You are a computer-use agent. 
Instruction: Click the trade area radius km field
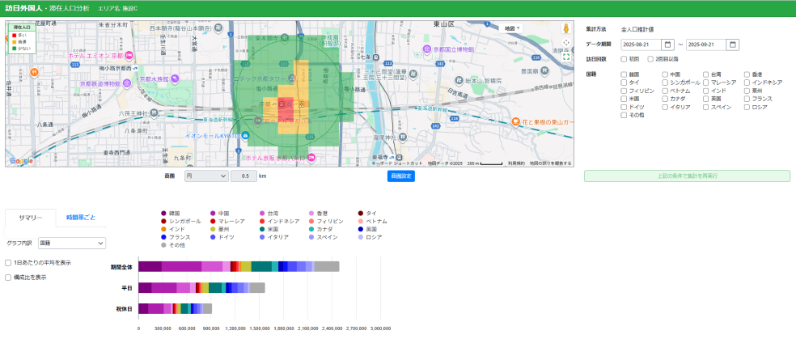243,176
